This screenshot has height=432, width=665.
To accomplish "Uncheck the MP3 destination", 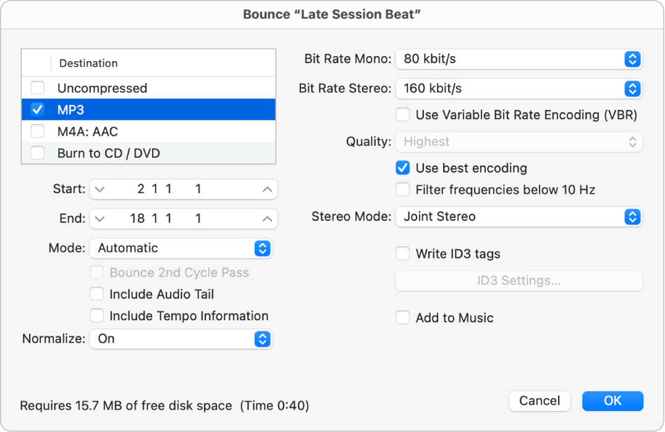I will [37, 109].
